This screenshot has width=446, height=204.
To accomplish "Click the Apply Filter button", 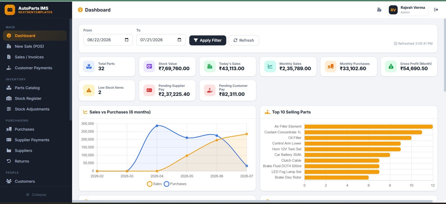I will [x=208, y=40].
